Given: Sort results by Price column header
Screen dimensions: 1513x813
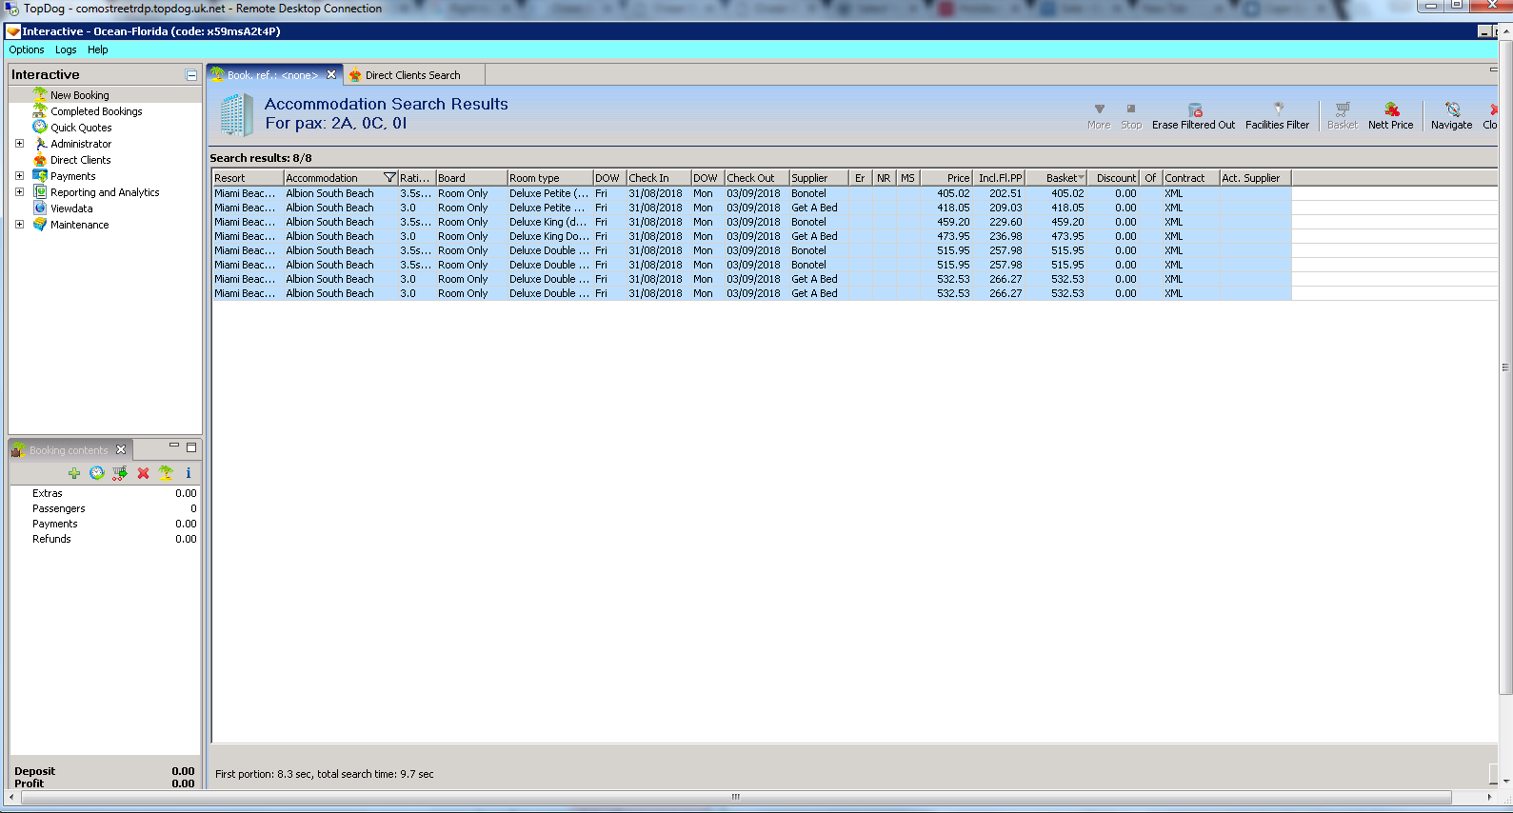Looking at the screenshot, I should (x=947, y=178).
